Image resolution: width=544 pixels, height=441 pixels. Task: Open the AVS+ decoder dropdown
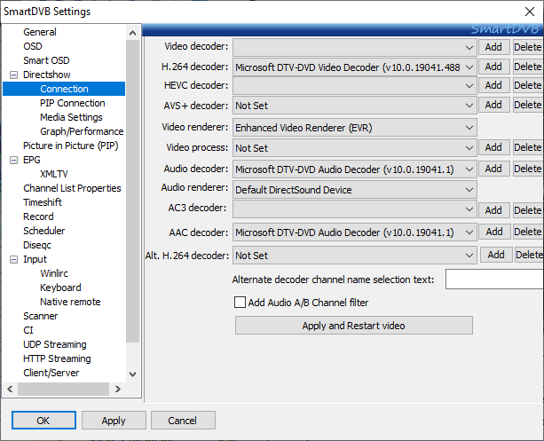pos(355,106)
